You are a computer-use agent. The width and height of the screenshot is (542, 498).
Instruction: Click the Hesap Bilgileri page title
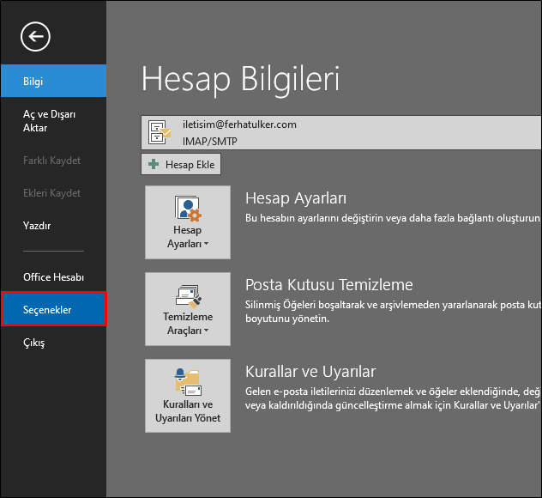pyautogui.click(x=241, y=79)
